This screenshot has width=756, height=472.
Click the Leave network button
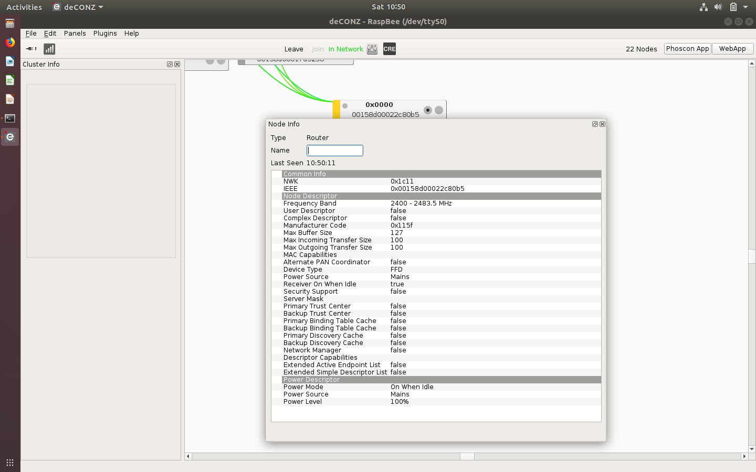[294, 49]
